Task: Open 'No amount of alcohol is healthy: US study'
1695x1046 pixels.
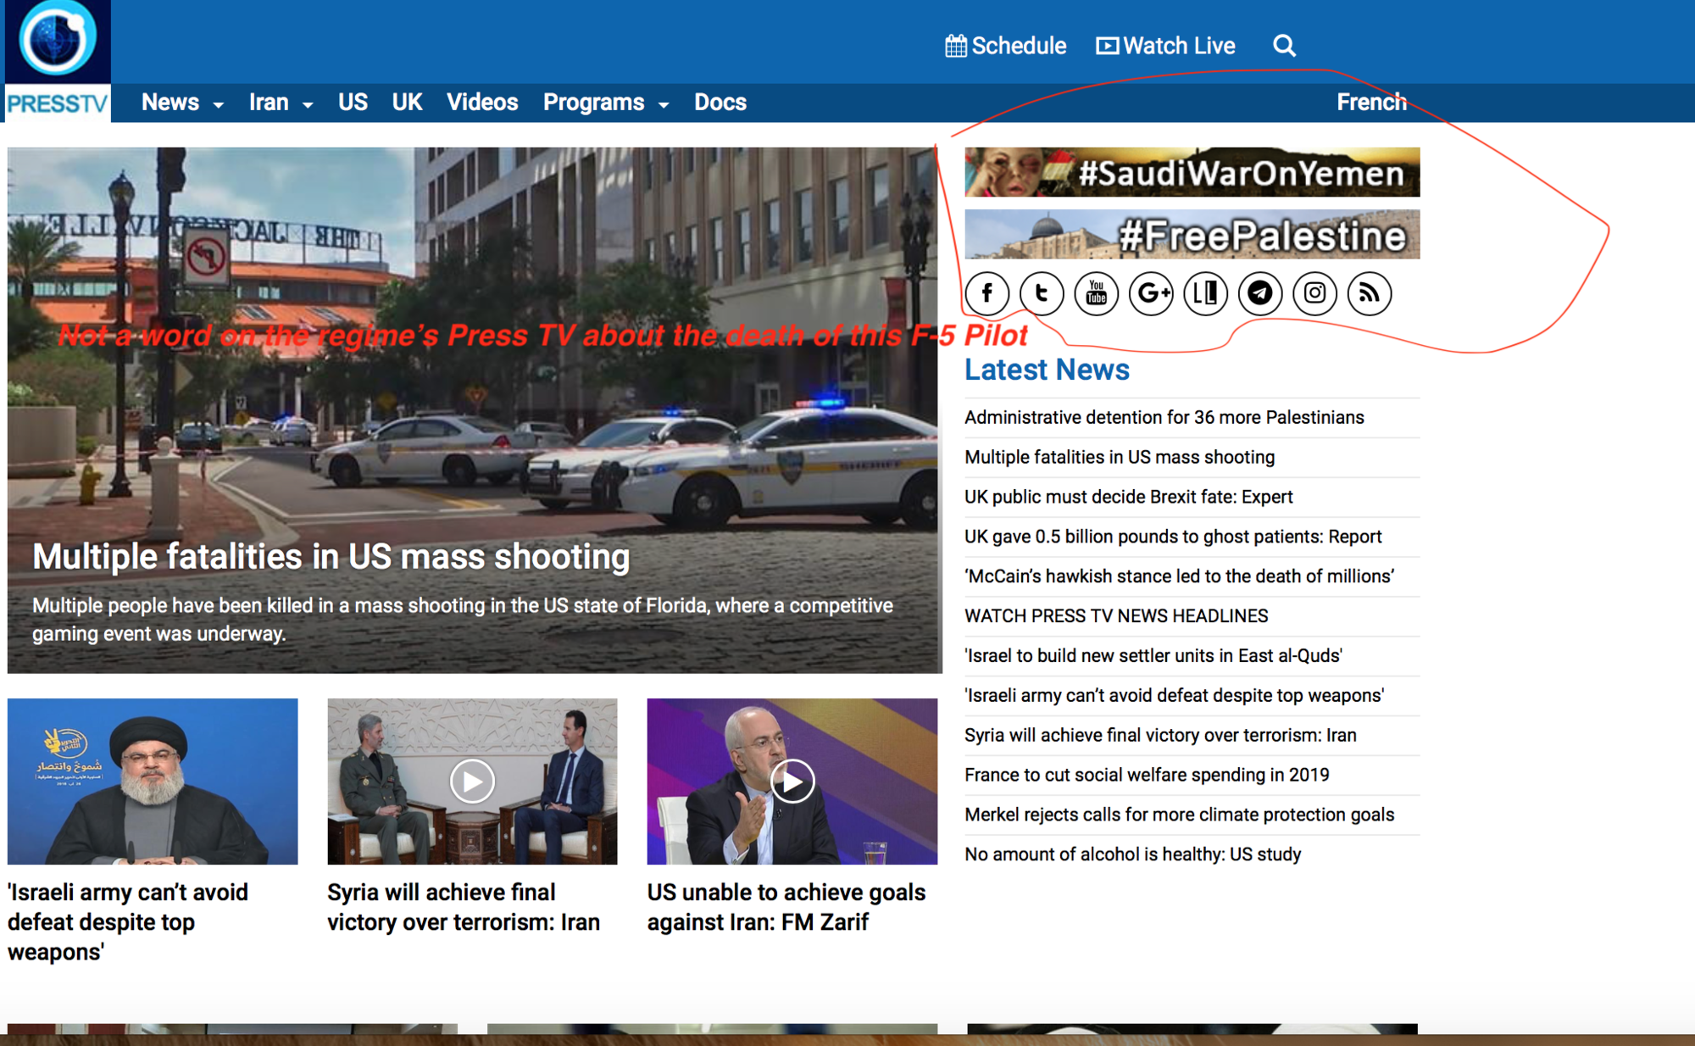Action: [x=1132, y=854]
